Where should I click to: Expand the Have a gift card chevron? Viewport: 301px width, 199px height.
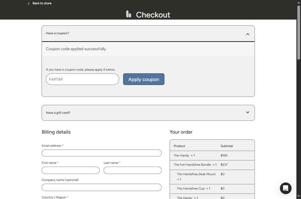[x=248, y=112]
